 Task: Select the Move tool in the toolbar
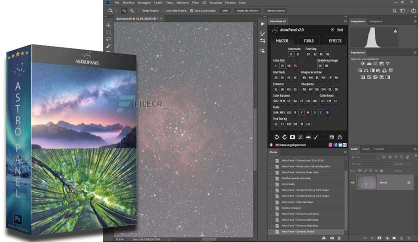(x=108, y=25)
